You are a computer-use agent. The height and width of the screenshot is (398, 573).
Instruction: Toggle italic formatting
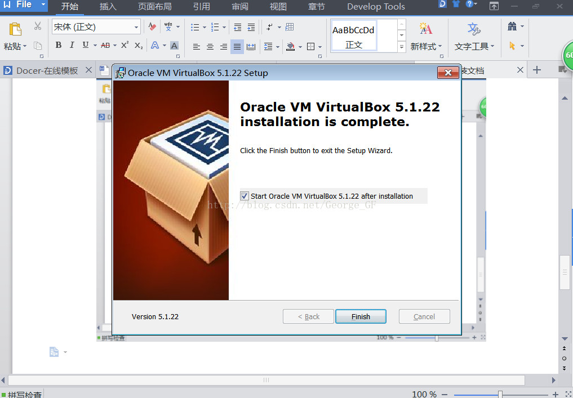click(72, 45)
